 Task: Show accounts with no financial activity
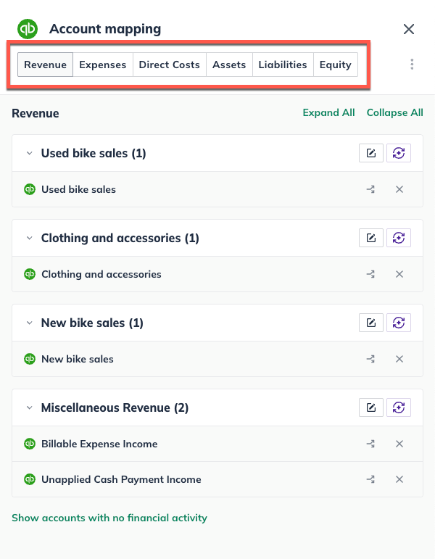coord(109,518)
